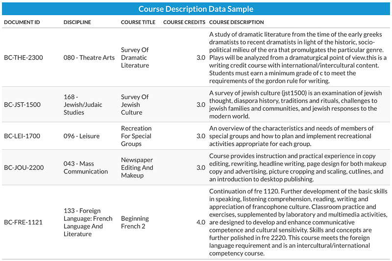Click the Recreation For Special Groups description text
Viewport: 392px width, 261px height.
tap(291, 136)
